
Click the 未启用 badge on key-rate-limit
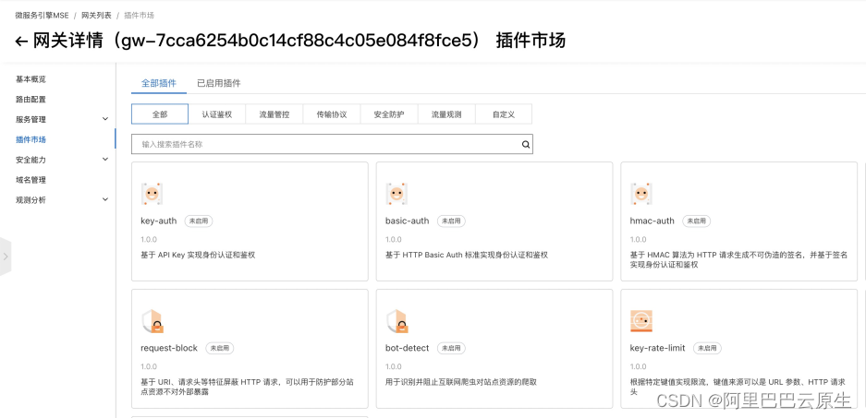click(x=707, y=348)
